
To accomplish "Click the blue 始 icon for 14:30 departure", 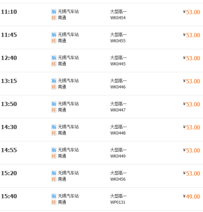I will pos(54,127).
